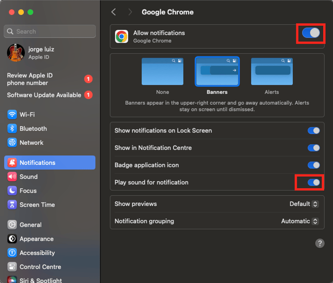Screen dimensions: 333x283
Task: Open the General settings pane
Action: tap(50, 224)
